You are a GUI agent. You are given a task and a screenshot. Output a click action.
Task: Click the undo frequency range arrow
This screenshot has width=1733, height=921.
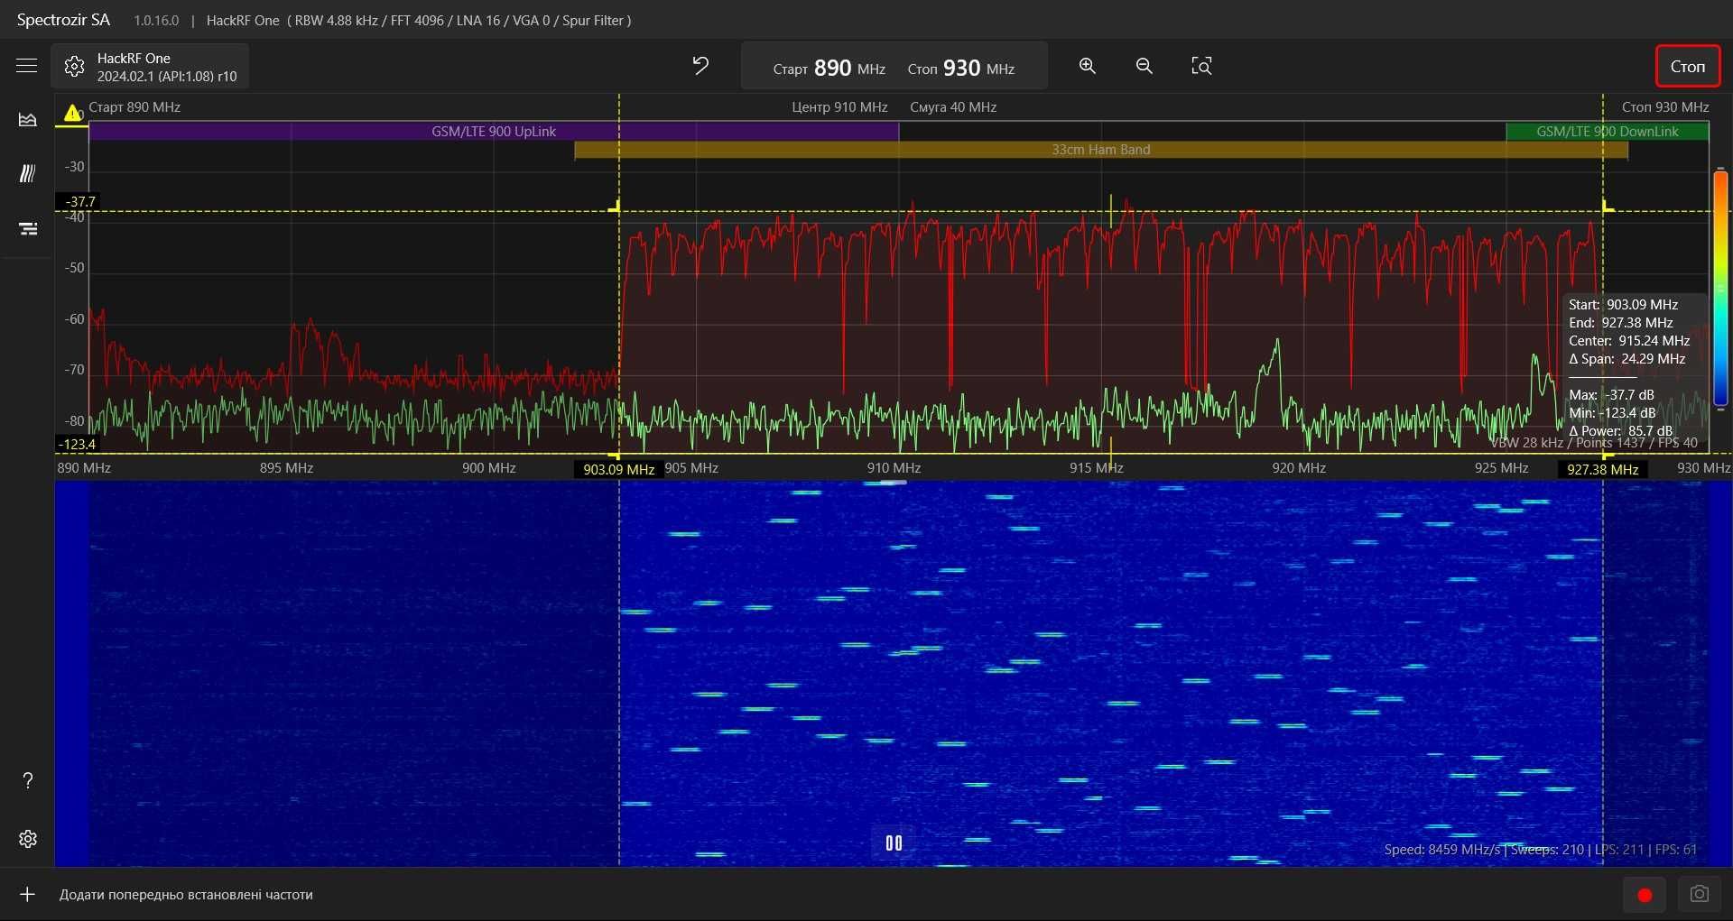click(x=700, y=66)
